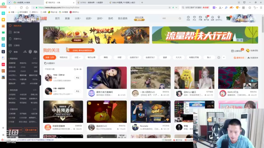
Task: Open the 创作中心 lightbulb icon
Action: 219,18
